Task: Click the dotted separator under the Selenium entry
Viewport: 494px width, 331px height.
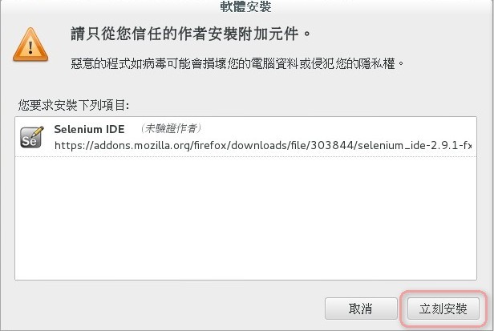Action: tap(245, 156)
